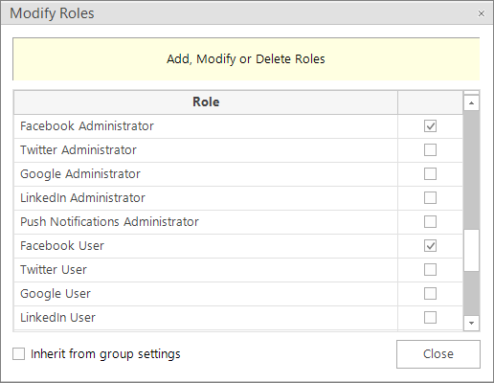Select the Twitter Administrator row text
Screen dimensions: 494x383
pyautogui.click(x=79, y=150)
